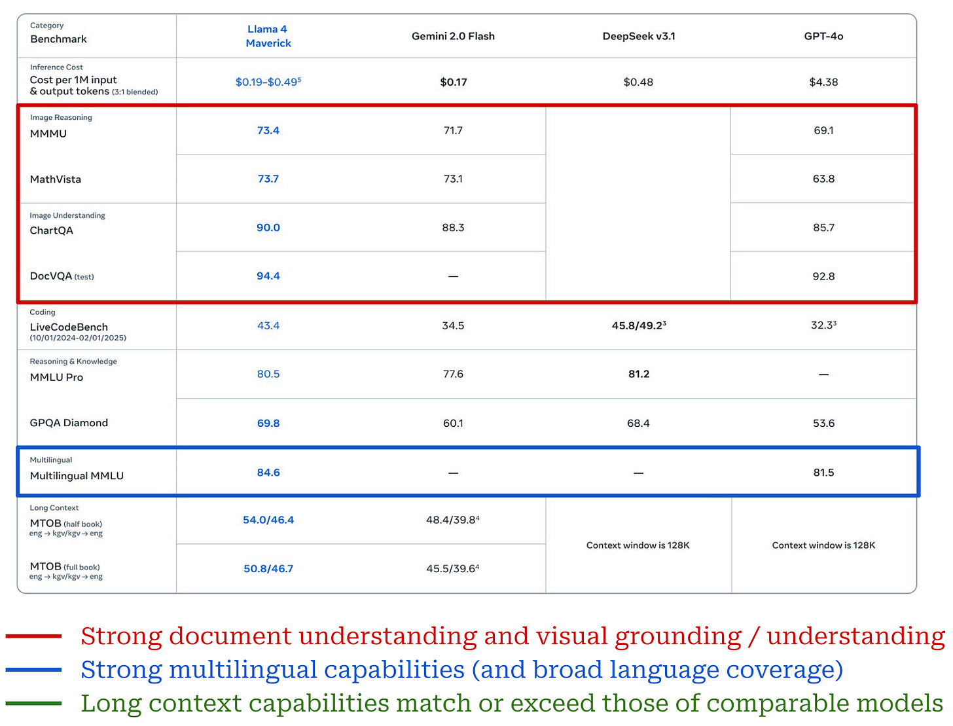The height and width of the screenshot is (726, 953).
Task: Select GPT-4o LiveCodeBench score 32.3
Action: point(823,325)
